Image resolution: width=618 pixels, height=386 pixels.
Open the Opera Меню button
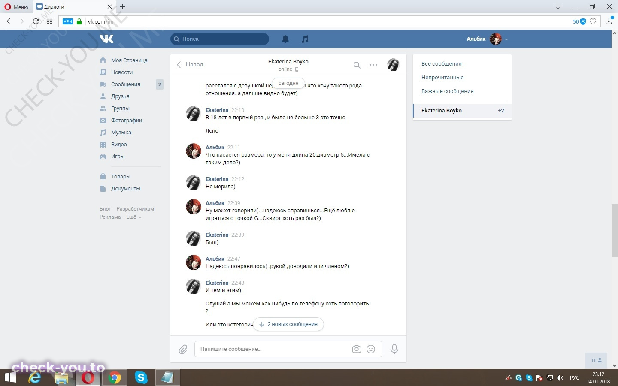tap(16, 7)
